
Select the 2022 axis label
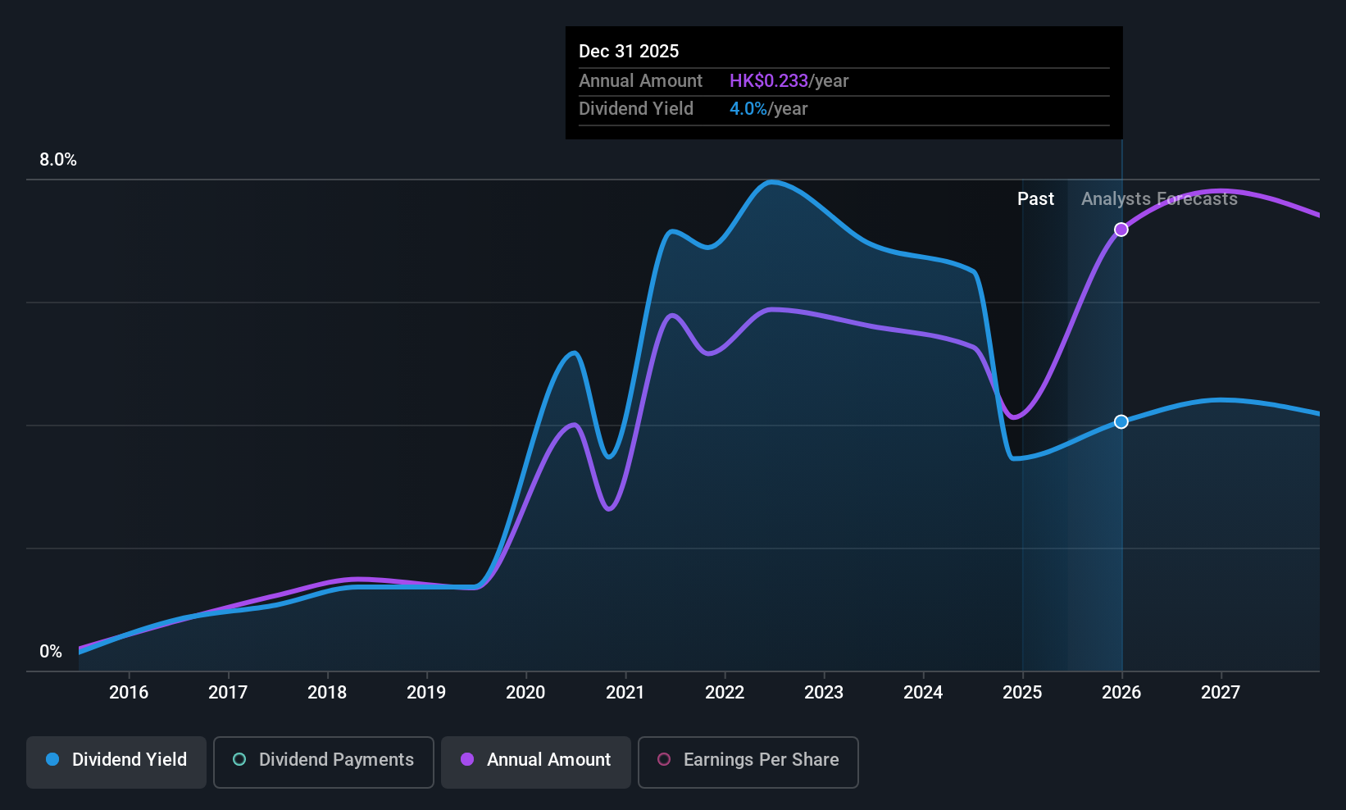tap(725, 692)
